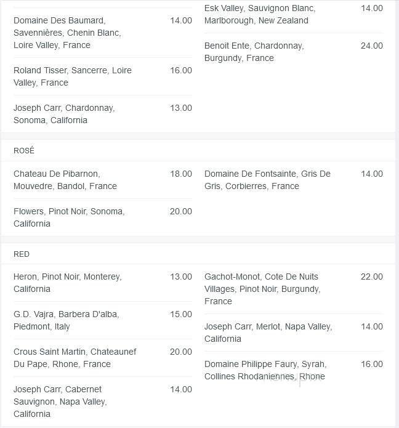Select Domaine Philippe Faury Syrah item
This screenshot has width=399, height=428.
pyautogui.click(x=265, y=370)
